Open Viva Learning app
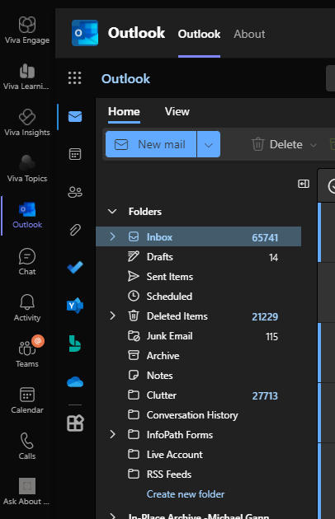Image resolution: width=335 pixels, height=519 pixels. click(x=27, y=77)
